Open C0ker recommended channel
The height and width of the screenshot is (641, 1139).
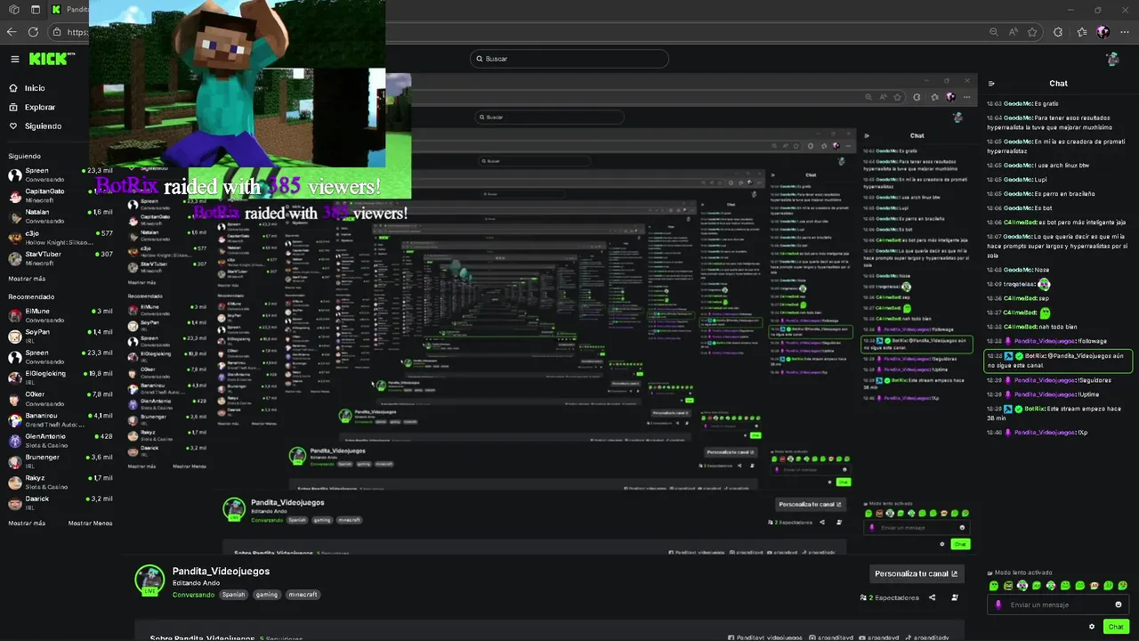(x=60, y=398)
